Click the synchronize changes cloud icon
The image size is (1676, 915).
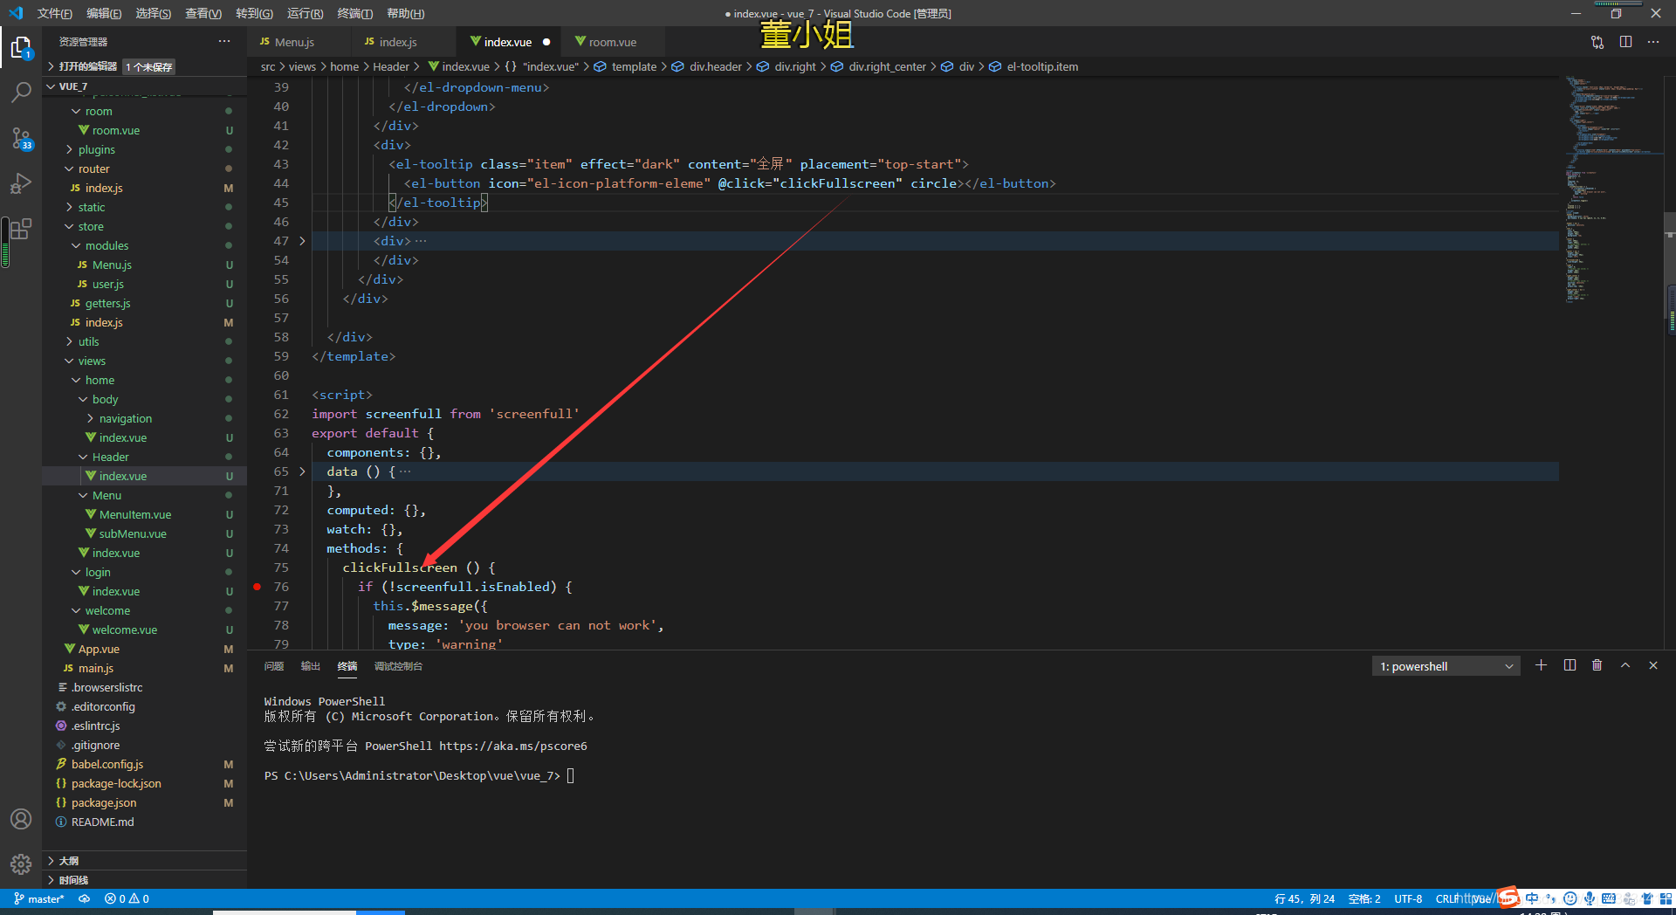[x=85, y=898]
